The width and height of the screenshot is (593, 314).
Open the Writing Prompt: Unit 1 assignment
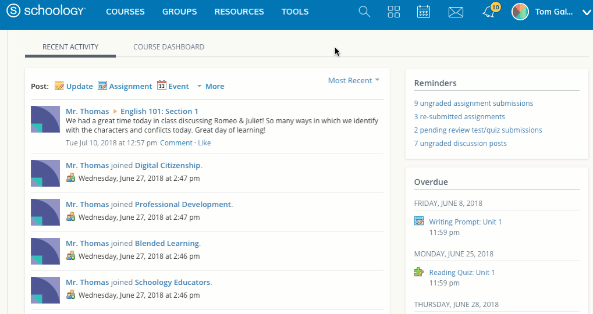pyautogui.click(x=465, y=222)
